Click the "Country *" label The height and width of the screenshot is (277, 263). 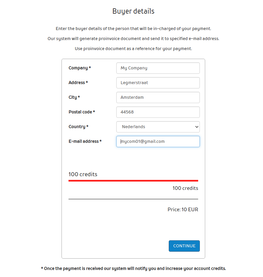pos(79,127)
